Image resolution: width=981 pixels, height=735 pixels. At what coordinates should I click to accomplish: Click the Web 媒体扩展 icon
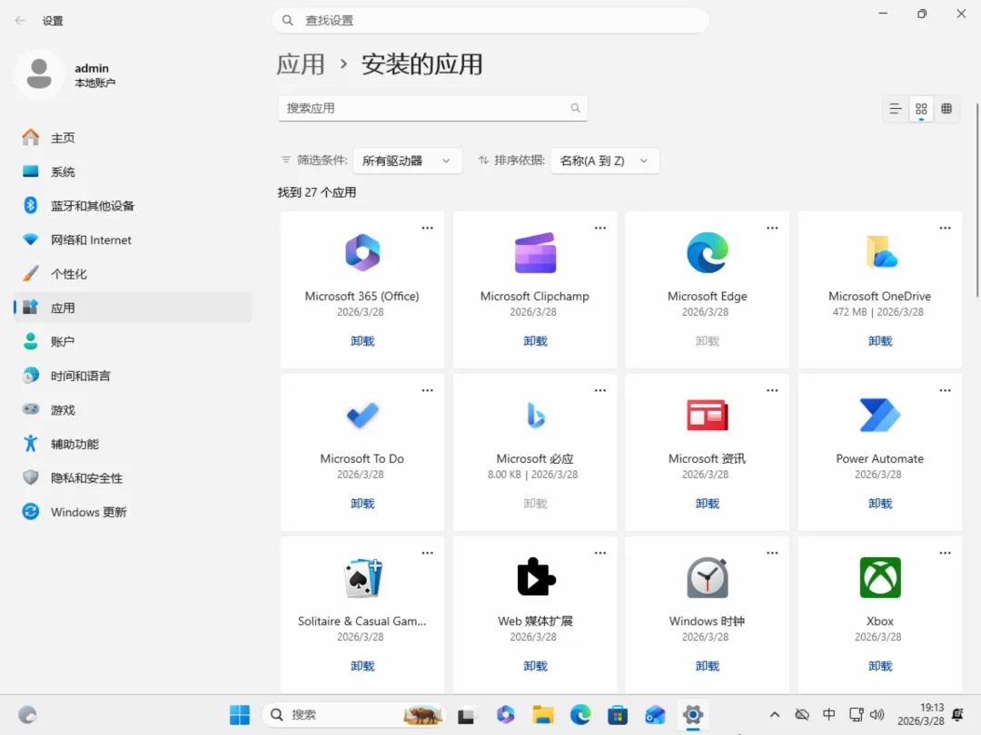point(536,577)
